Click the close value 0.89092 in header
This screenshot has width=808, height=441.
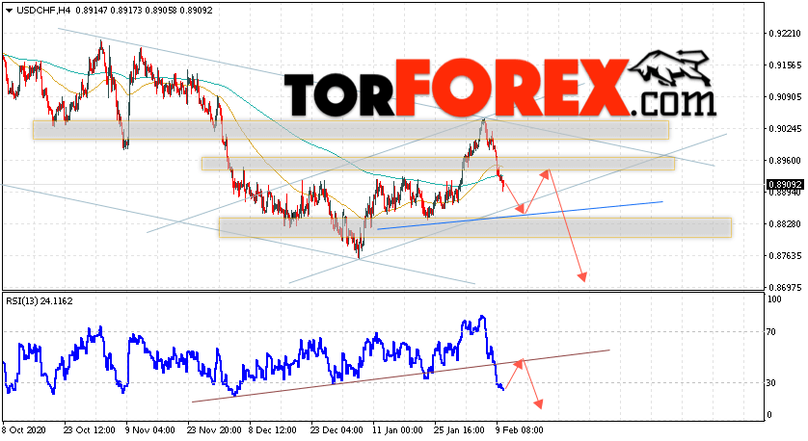[196, 11]
